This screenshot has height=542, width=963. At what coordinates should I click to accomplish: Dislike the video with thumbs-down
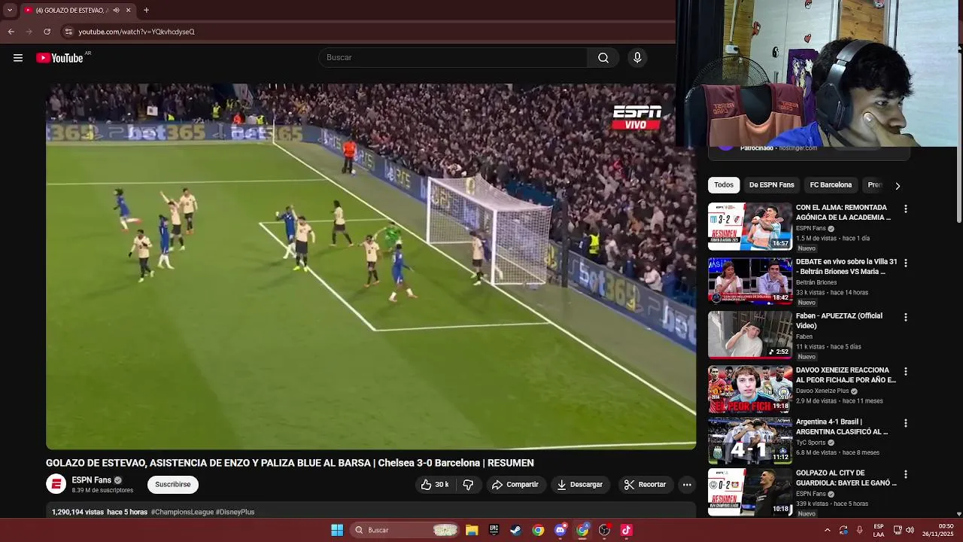tap(468, 485)
